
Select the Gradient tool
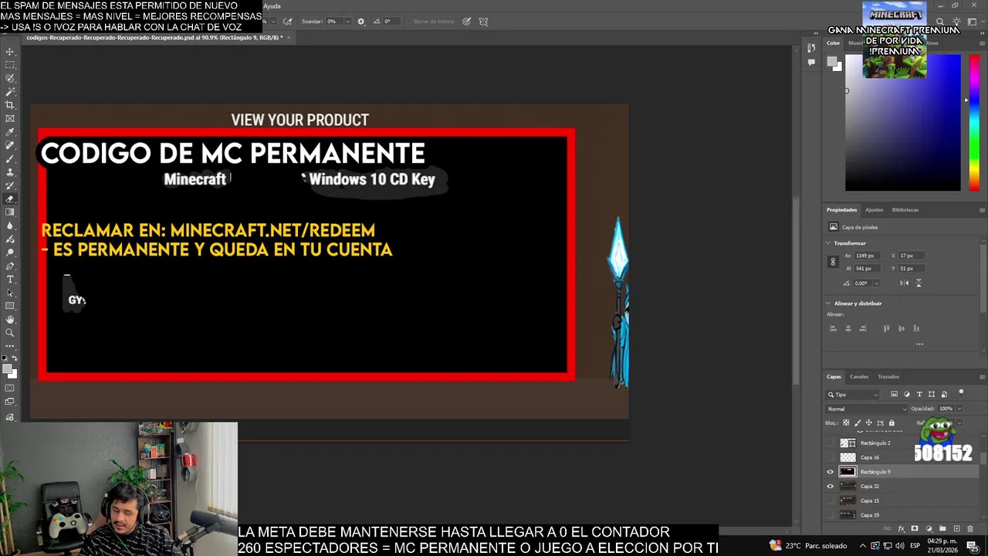(x=10, y=212)
